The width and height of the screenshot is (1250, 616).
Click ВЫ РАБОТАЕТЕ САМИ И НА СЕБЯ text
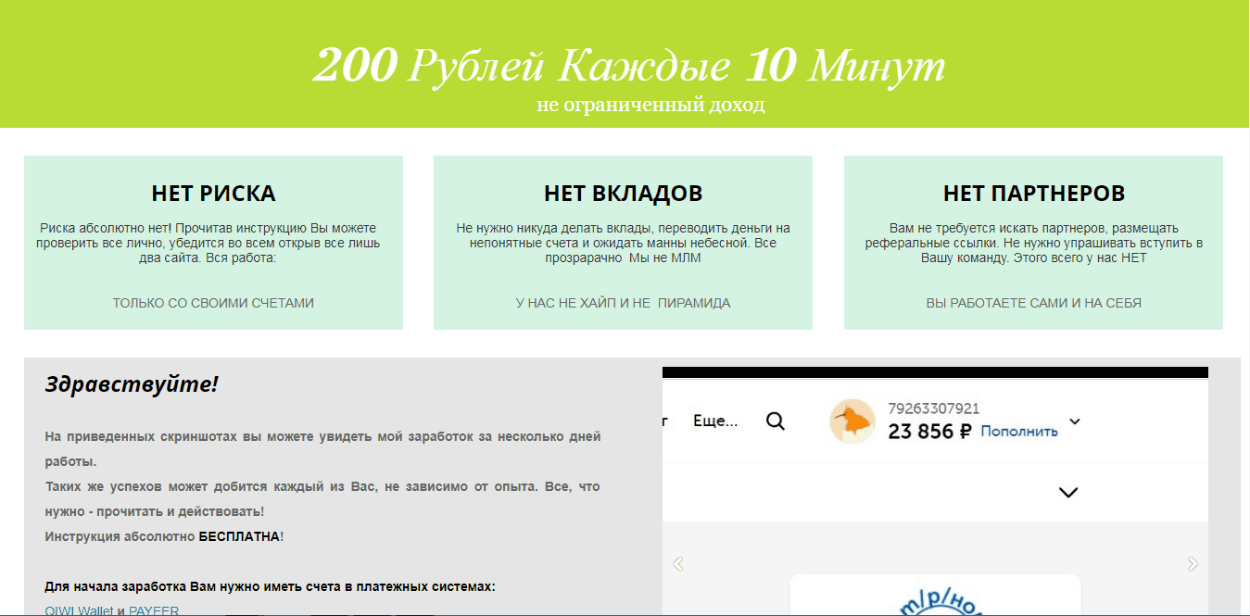pos(1033,303)
